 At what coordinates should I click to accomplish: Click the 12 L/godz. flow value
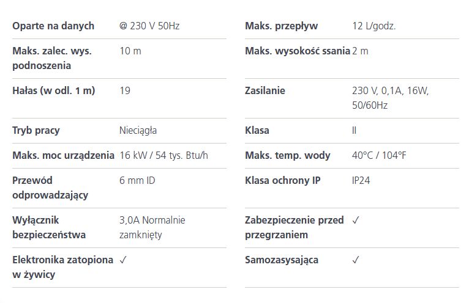pos(374,26)
